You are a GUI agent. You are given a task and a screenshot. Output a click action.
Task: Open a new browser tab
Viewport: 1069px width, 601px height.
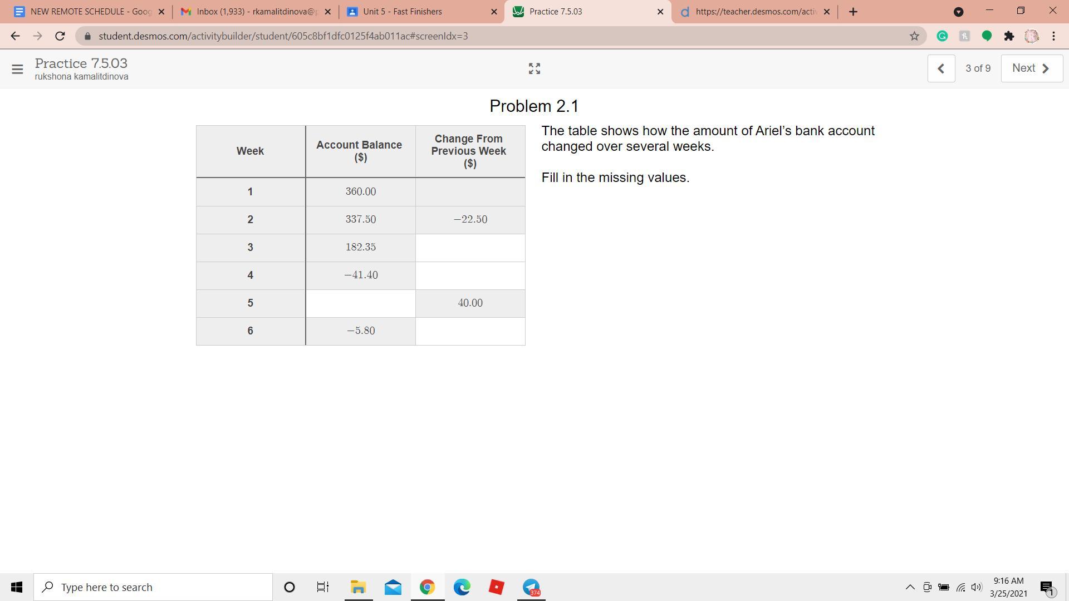pos(853,12)
